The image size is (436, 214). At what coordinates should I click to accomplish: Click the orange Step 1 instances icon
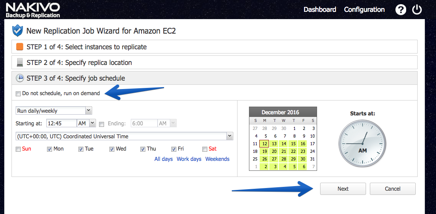20,47
